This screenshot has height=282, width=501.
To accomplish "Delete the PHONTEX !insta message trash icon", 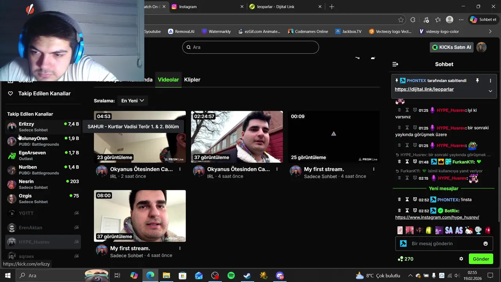I will tap(400, 199).
